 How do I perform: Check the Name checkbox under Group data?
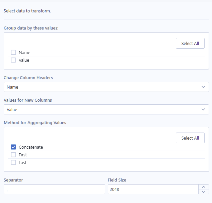click(13, 52)
